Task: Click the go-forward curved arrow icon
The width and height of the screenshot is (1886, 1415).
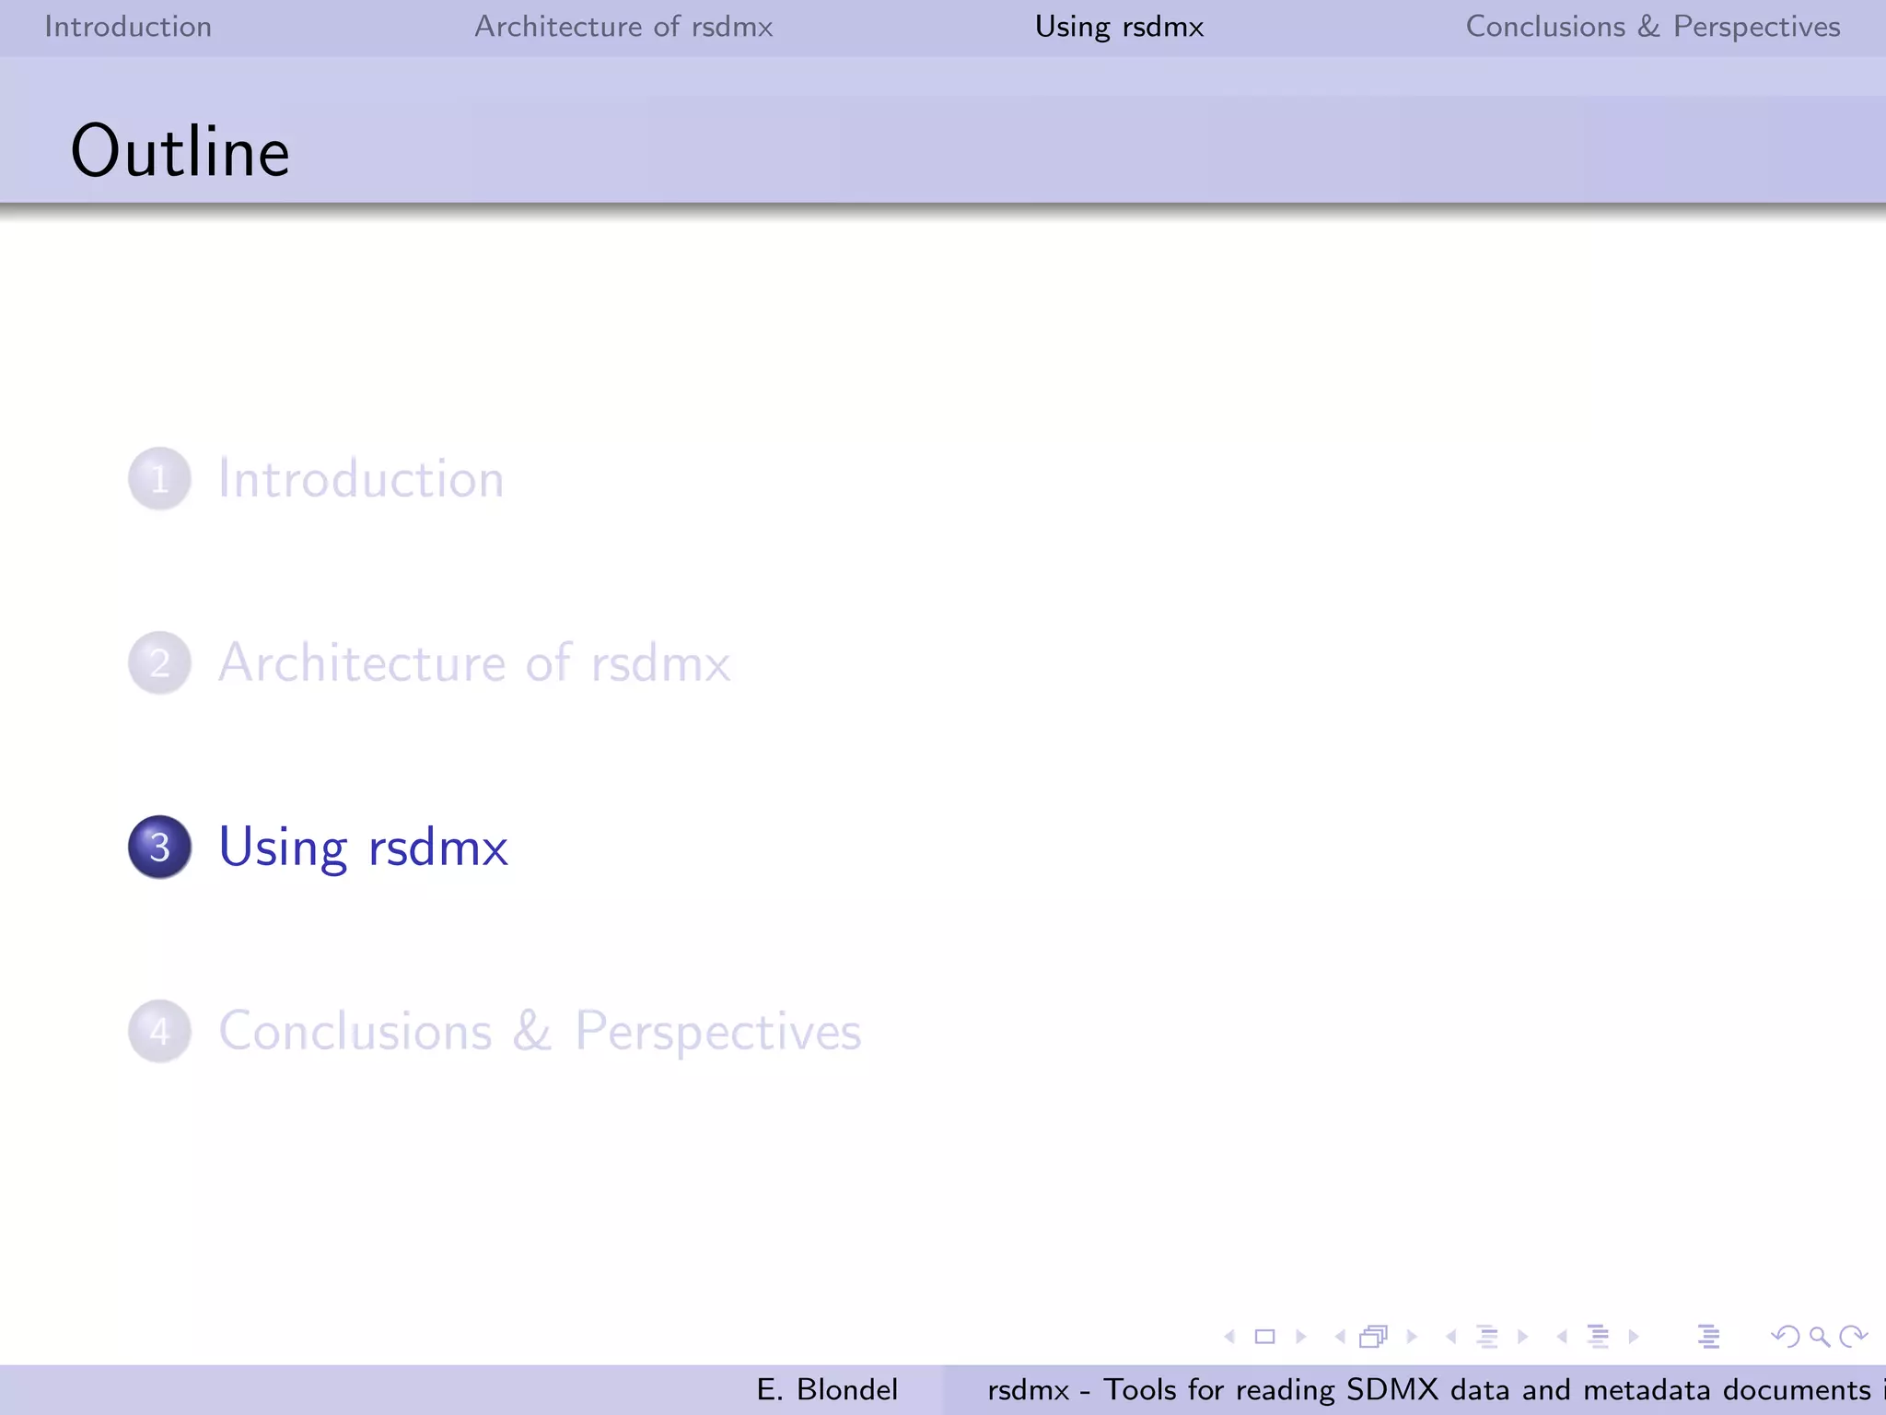Action: click(1853, 1337)
